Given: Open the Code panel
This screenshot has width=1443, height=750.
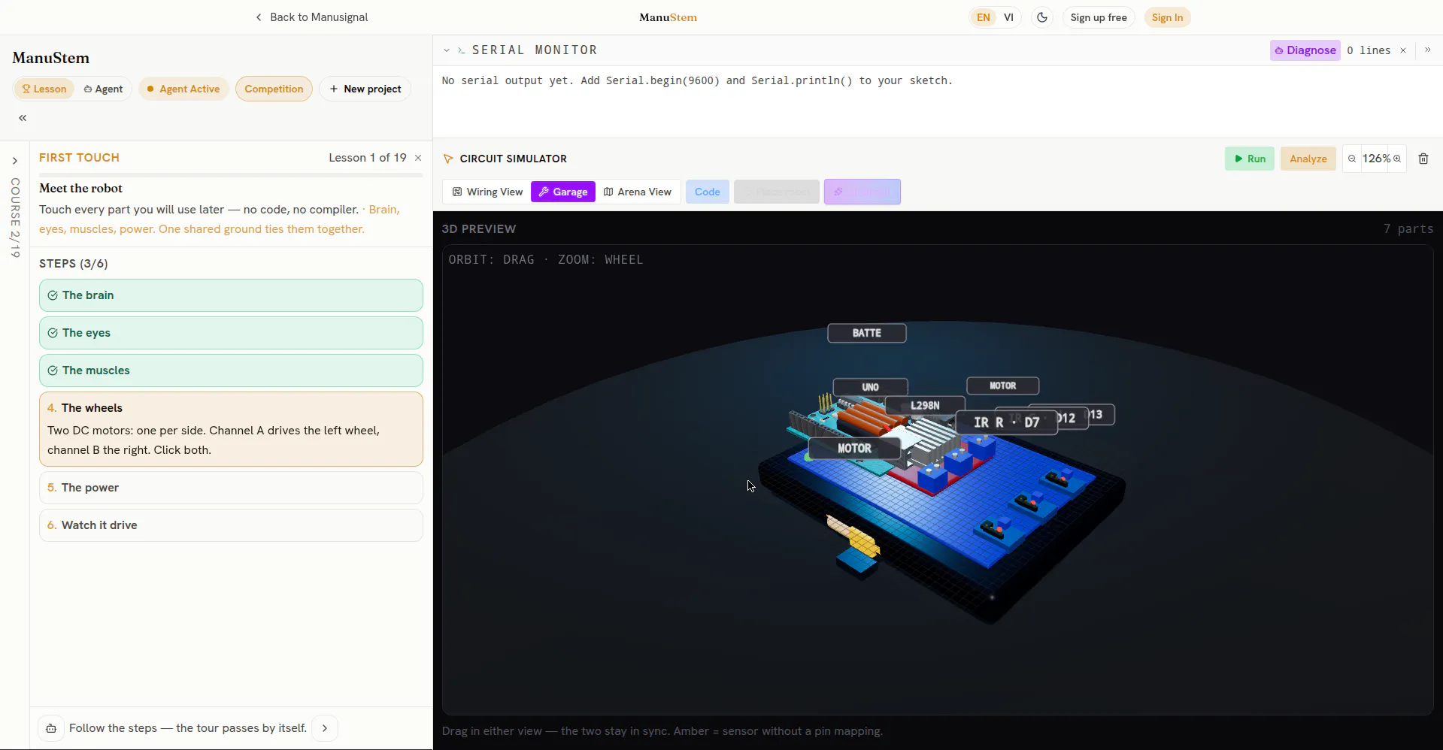Looking at the screenshot, I should (708, 192).
